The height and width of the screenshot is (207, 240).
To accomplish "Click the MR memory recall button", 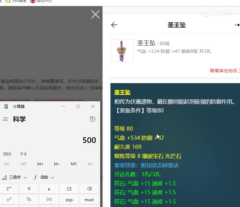I will [x=23, y=164].
